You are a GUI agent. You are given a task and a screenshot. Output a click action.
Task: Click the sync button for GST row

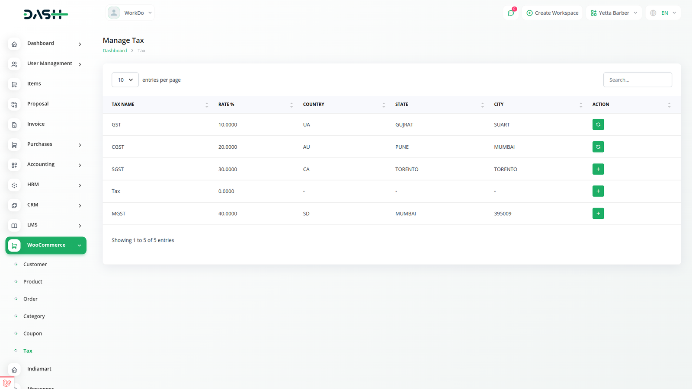point(598,124)
